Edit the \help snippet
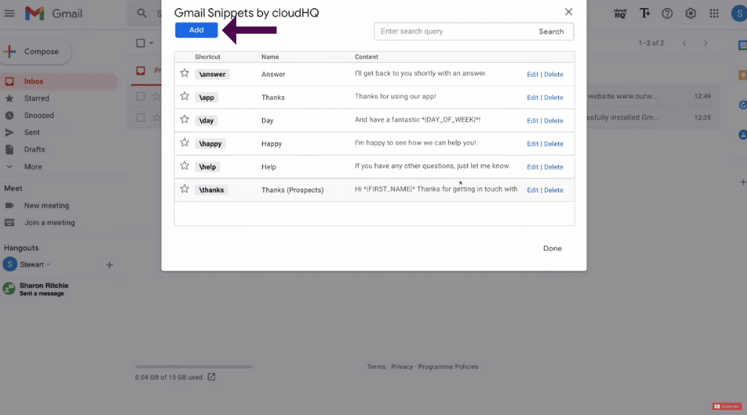This screenshot has height=415, width=747. pyautogui.click(x=532, y=167)
